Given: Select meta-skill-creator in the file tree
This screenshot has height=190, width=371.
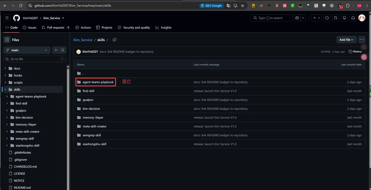Looking at the screenshot, I should click(x=28, y=132).
